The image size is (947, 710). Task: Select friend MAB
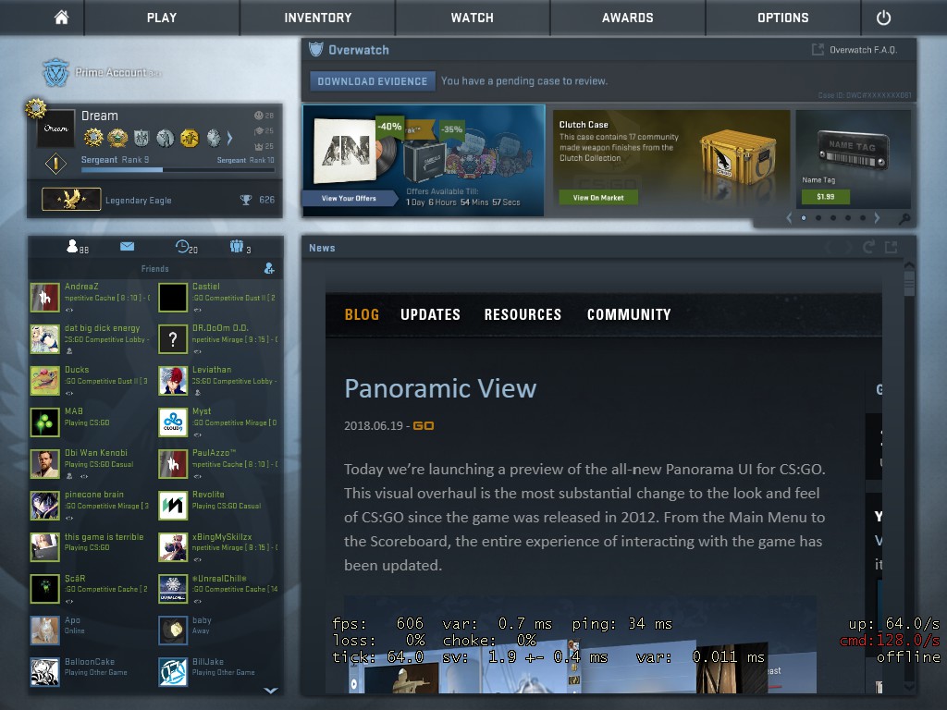92,422
